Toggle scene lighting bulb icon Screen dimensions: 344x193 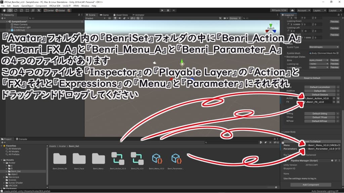pos(115,18)
